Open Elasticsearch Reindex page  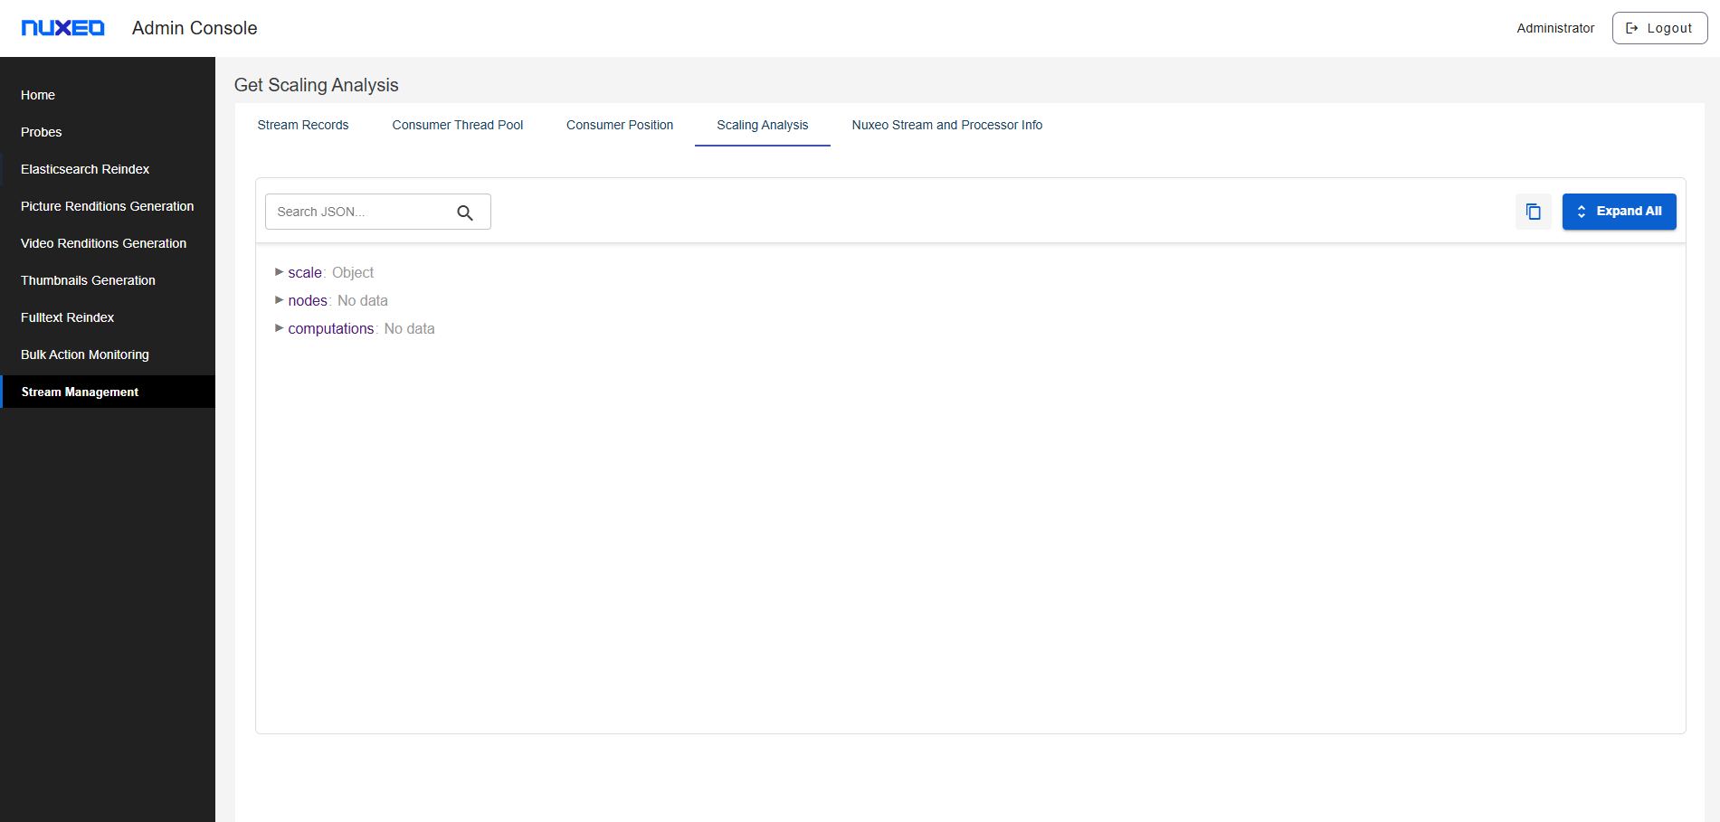pyautogui.click(x=85, y=169)
